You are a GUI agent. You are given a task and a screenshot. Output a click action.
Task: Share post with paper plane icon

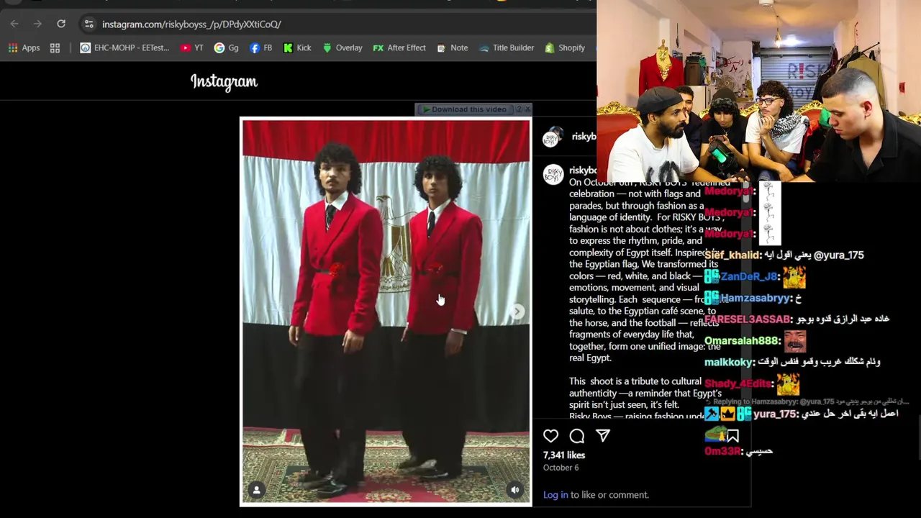pyautogui.click(x=603, y=435)
